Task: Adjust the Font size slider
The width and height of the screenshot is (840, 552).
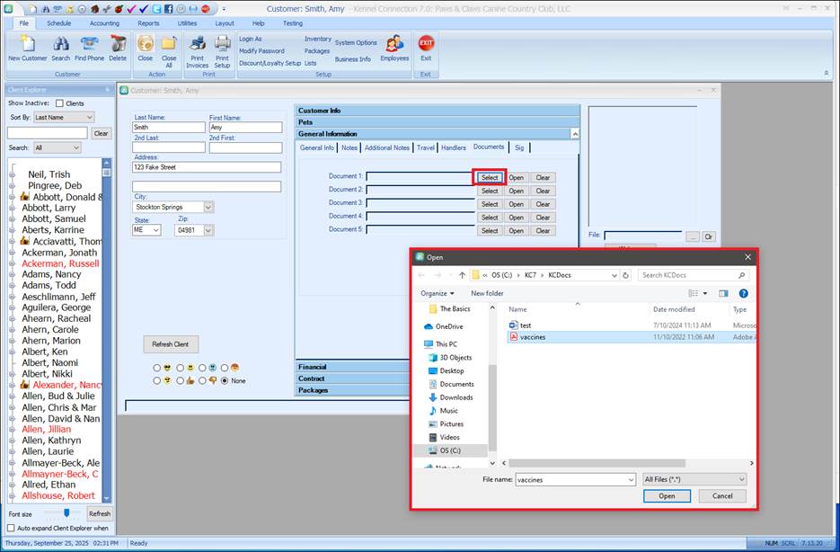Action: tap(66, 512)
